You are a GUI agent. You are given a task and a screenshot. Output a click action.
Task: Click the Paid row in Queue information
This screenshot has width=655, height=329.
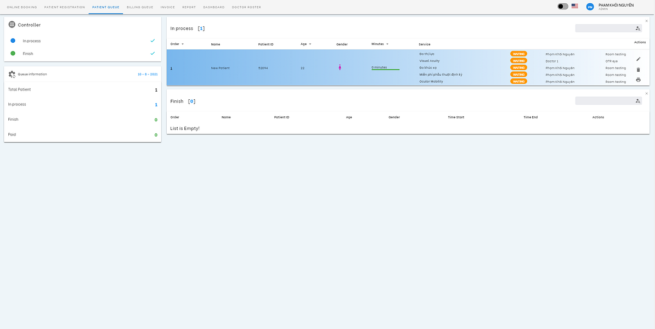pos(83,134)
